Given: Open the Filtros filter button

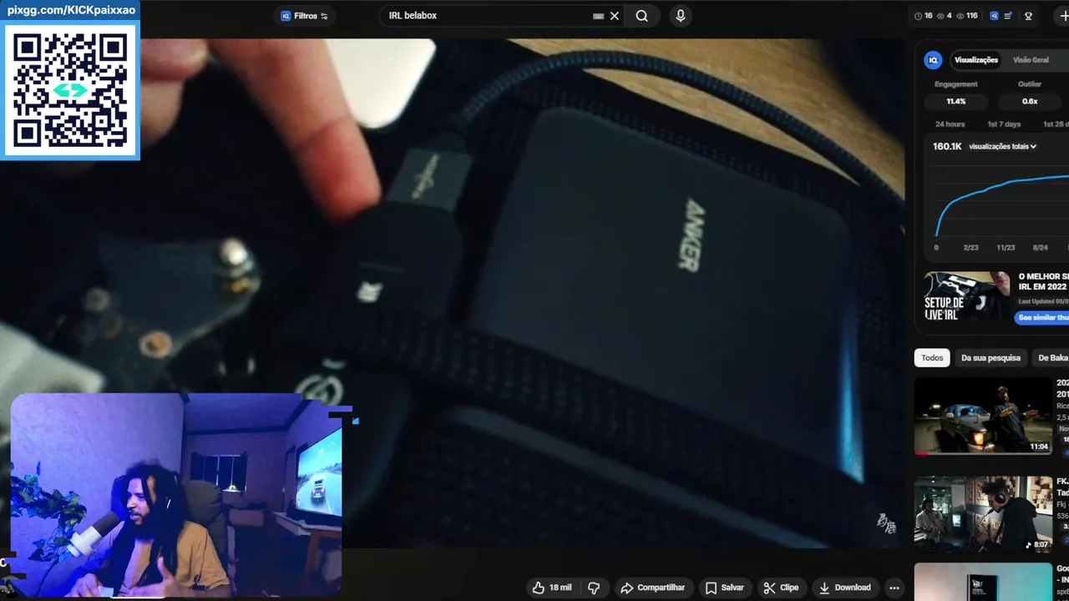Looking at the screenshot, I should pyautogui.click(x=304, y=16).
